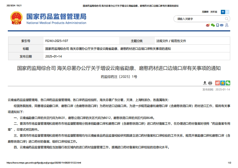Click the email envelope icon
This screenshot has height=168, width=238.
tap(222, 25)
